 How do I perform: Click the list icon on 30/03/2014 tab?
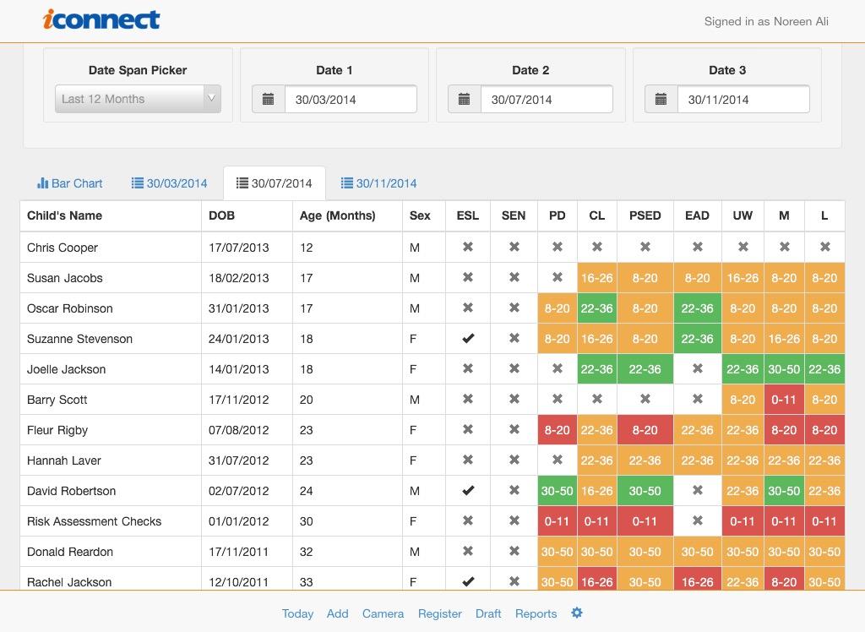tap(138, 183)
